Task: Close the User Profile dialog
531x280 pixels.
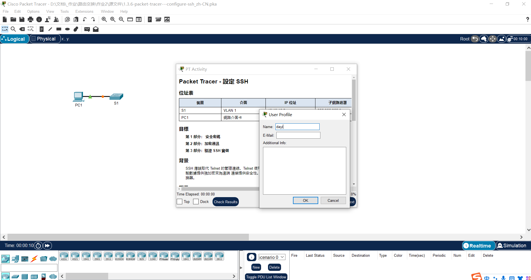Action: 344,114
